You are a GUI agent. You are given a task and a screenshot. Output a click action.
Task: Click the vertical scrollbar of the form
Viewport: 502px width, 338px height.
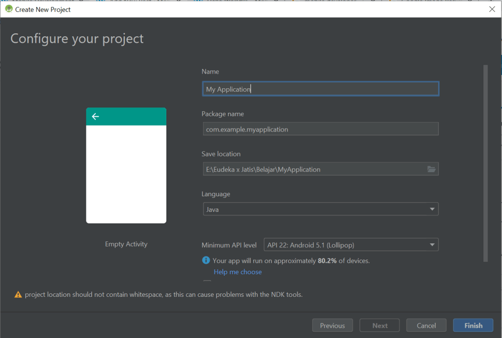485,162
